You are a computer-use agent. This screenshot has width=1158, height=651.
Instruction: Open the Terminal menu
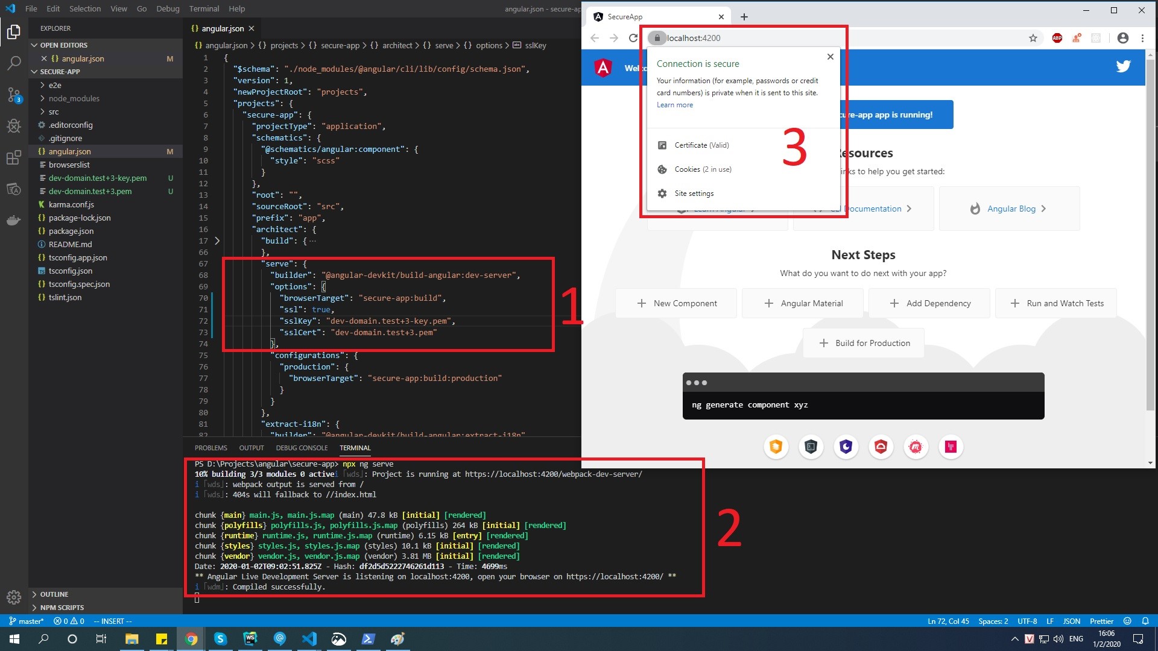(204, 8)
